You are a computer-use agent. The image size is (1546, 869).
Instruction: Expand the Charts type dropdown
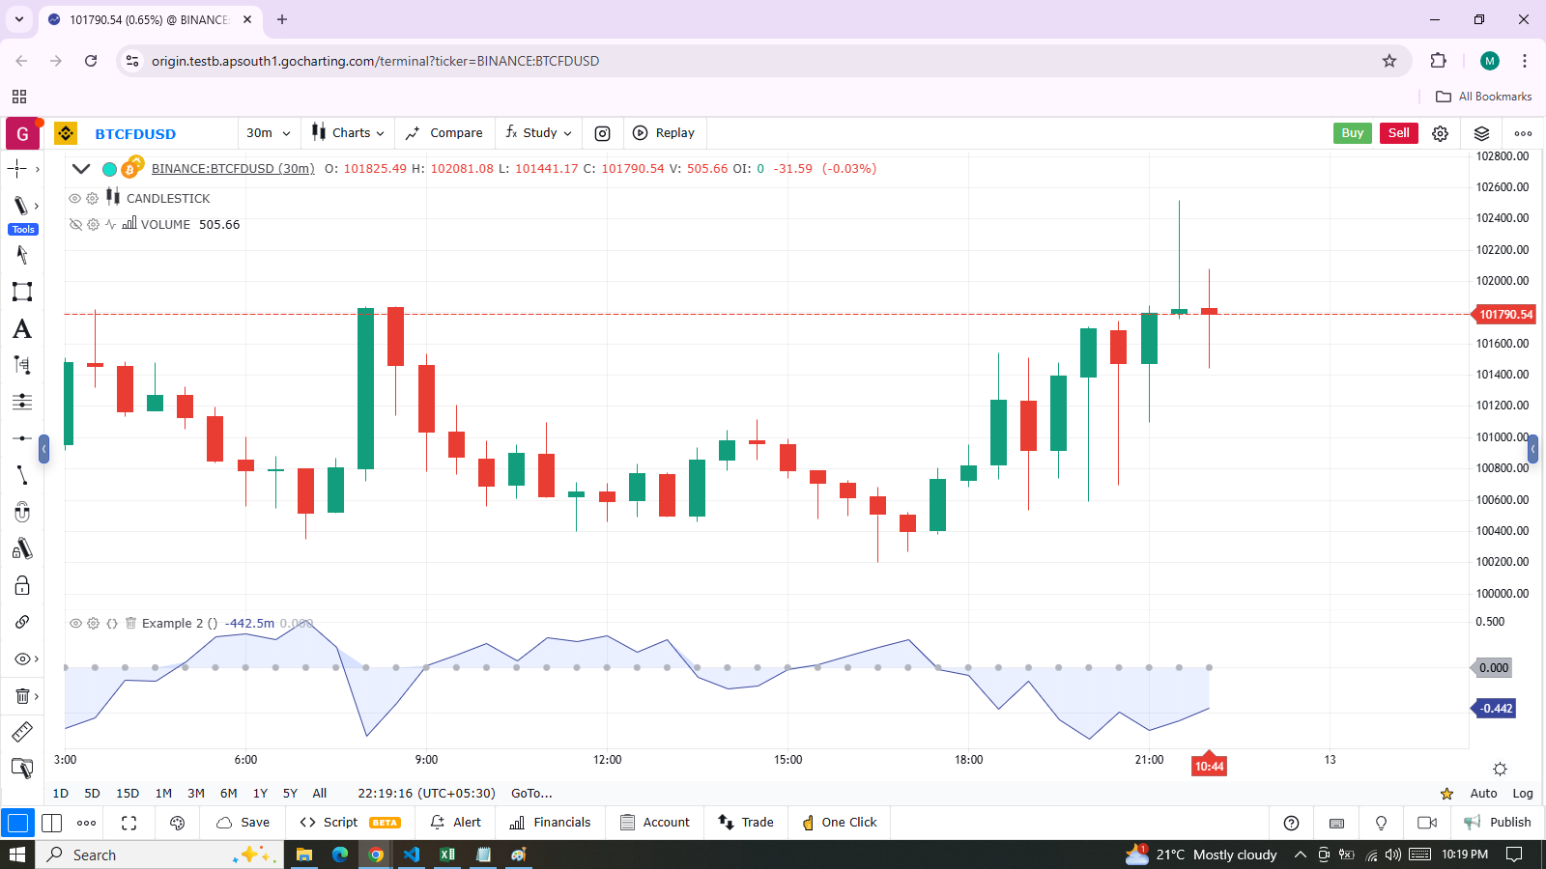[348, 133]
